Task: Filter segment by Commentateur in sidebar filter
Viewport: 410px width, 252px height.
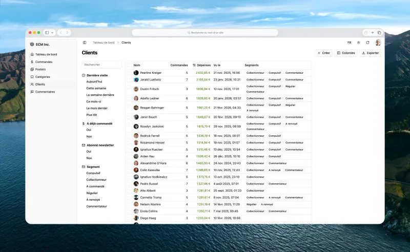Action: [x=96, y=206]
